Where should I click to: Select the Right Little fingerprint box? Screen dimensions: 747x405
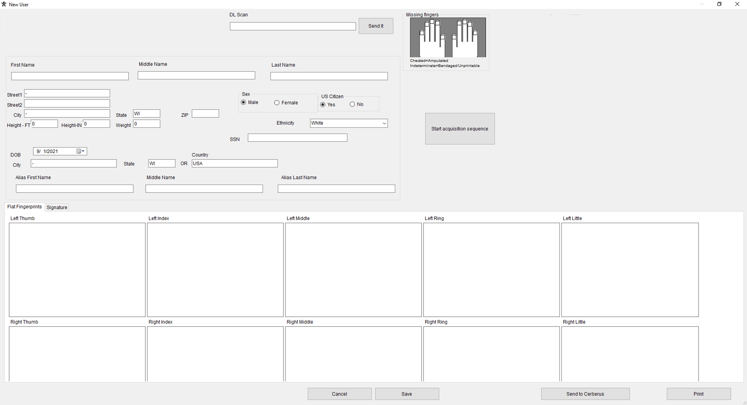(630, 354)
